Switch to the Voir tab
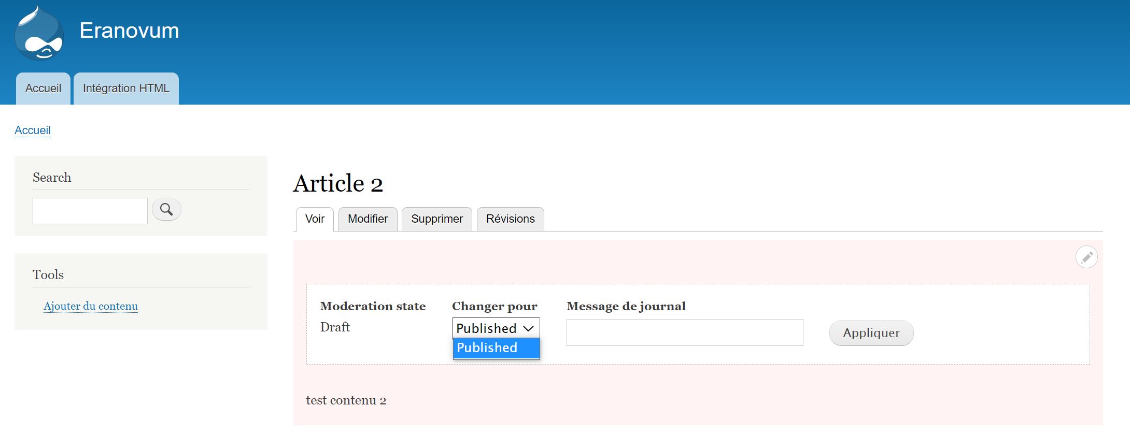This screenshot has width=1130, height=435. [x=315, y=219]
